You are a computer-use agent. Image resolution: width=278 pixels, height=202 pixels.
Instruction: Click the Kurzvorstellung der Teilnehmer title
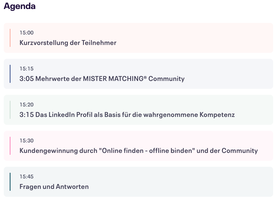click(68, 43)
